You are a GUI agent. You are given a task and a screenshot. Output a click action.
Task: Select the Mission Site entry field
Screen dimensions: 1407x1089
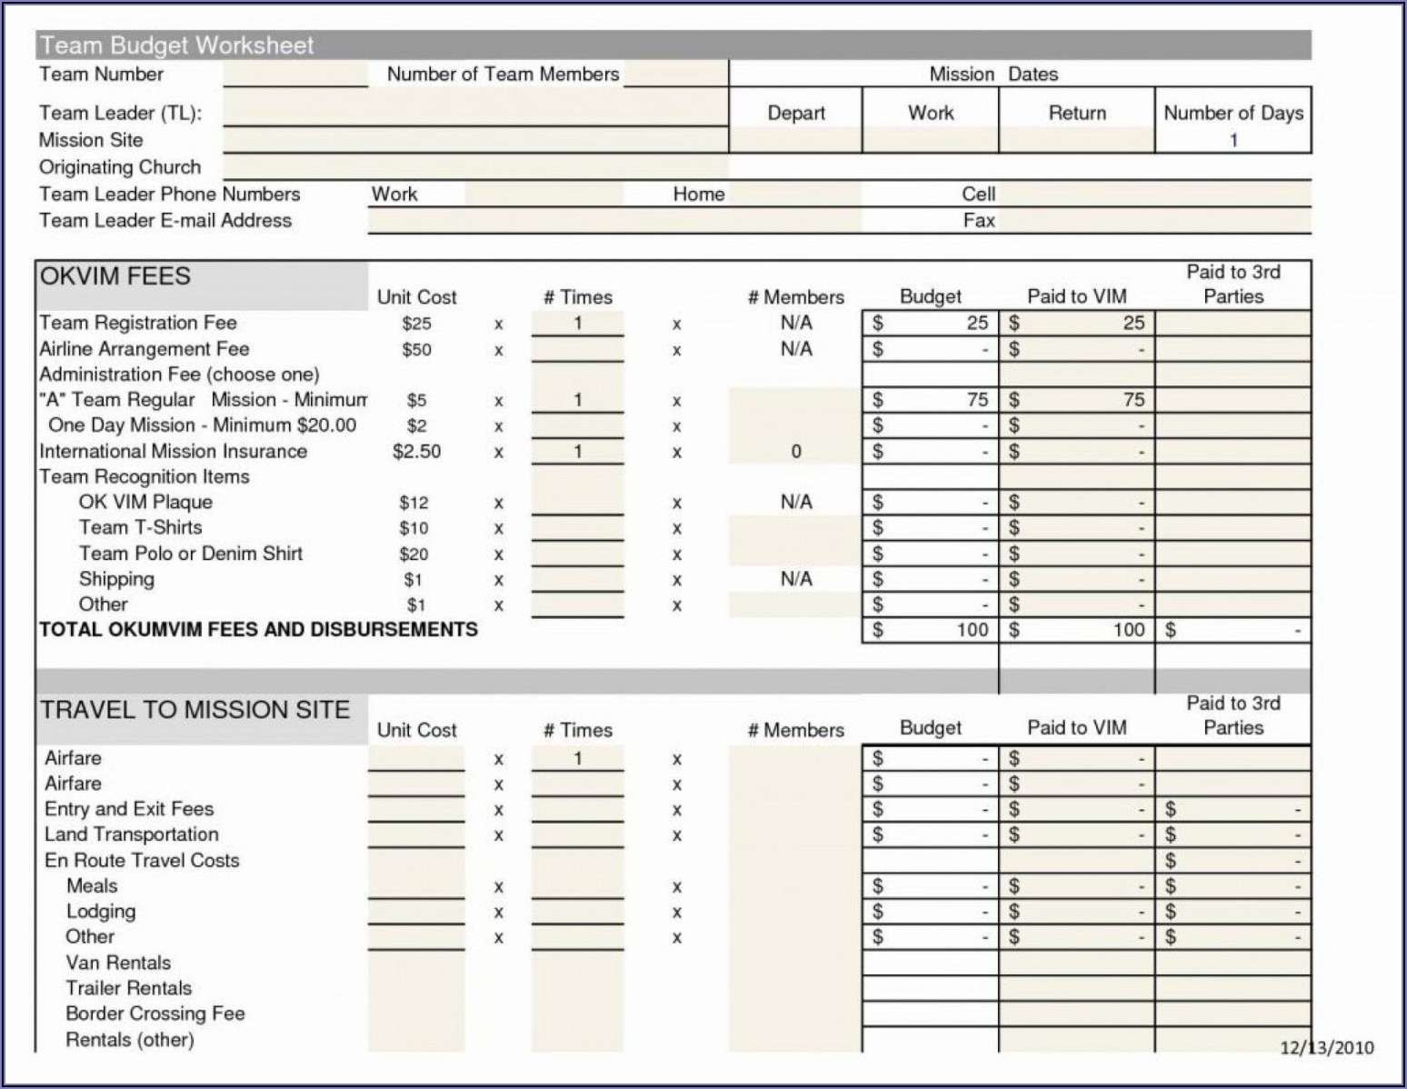point(474,140)
